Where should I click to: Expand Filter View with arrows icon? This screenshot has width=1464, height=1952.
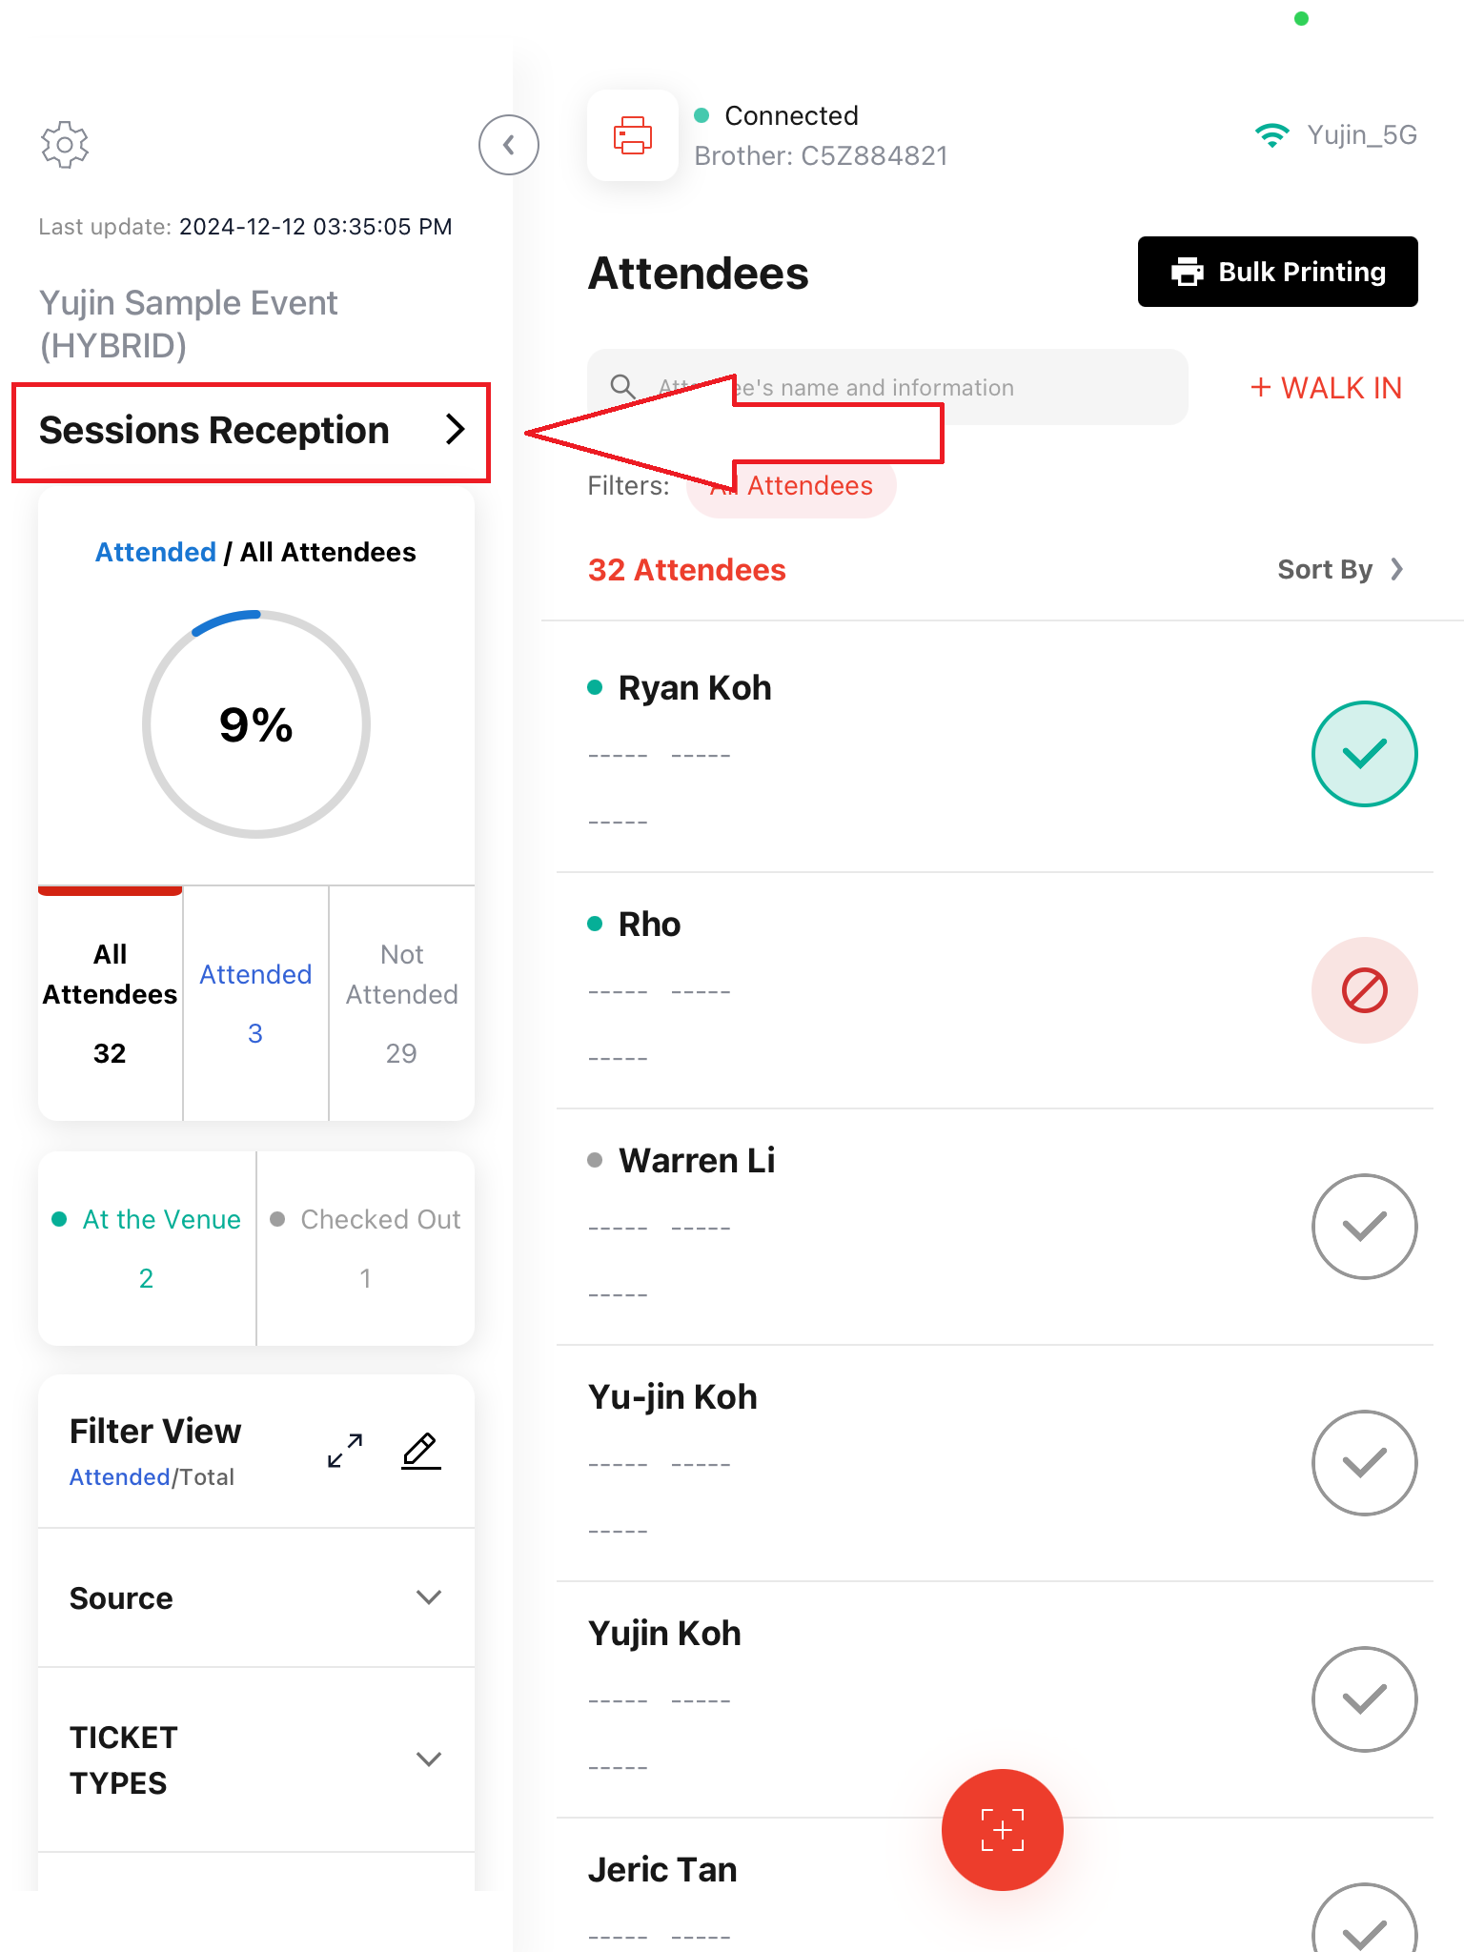click(345, 1451)
